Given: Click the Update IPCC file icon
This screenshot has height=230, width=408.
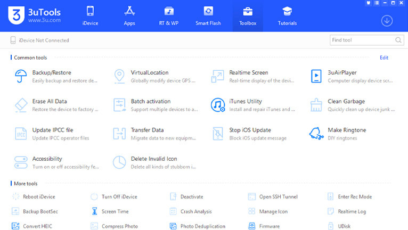Looking at the screenshot, I should 21,134.
